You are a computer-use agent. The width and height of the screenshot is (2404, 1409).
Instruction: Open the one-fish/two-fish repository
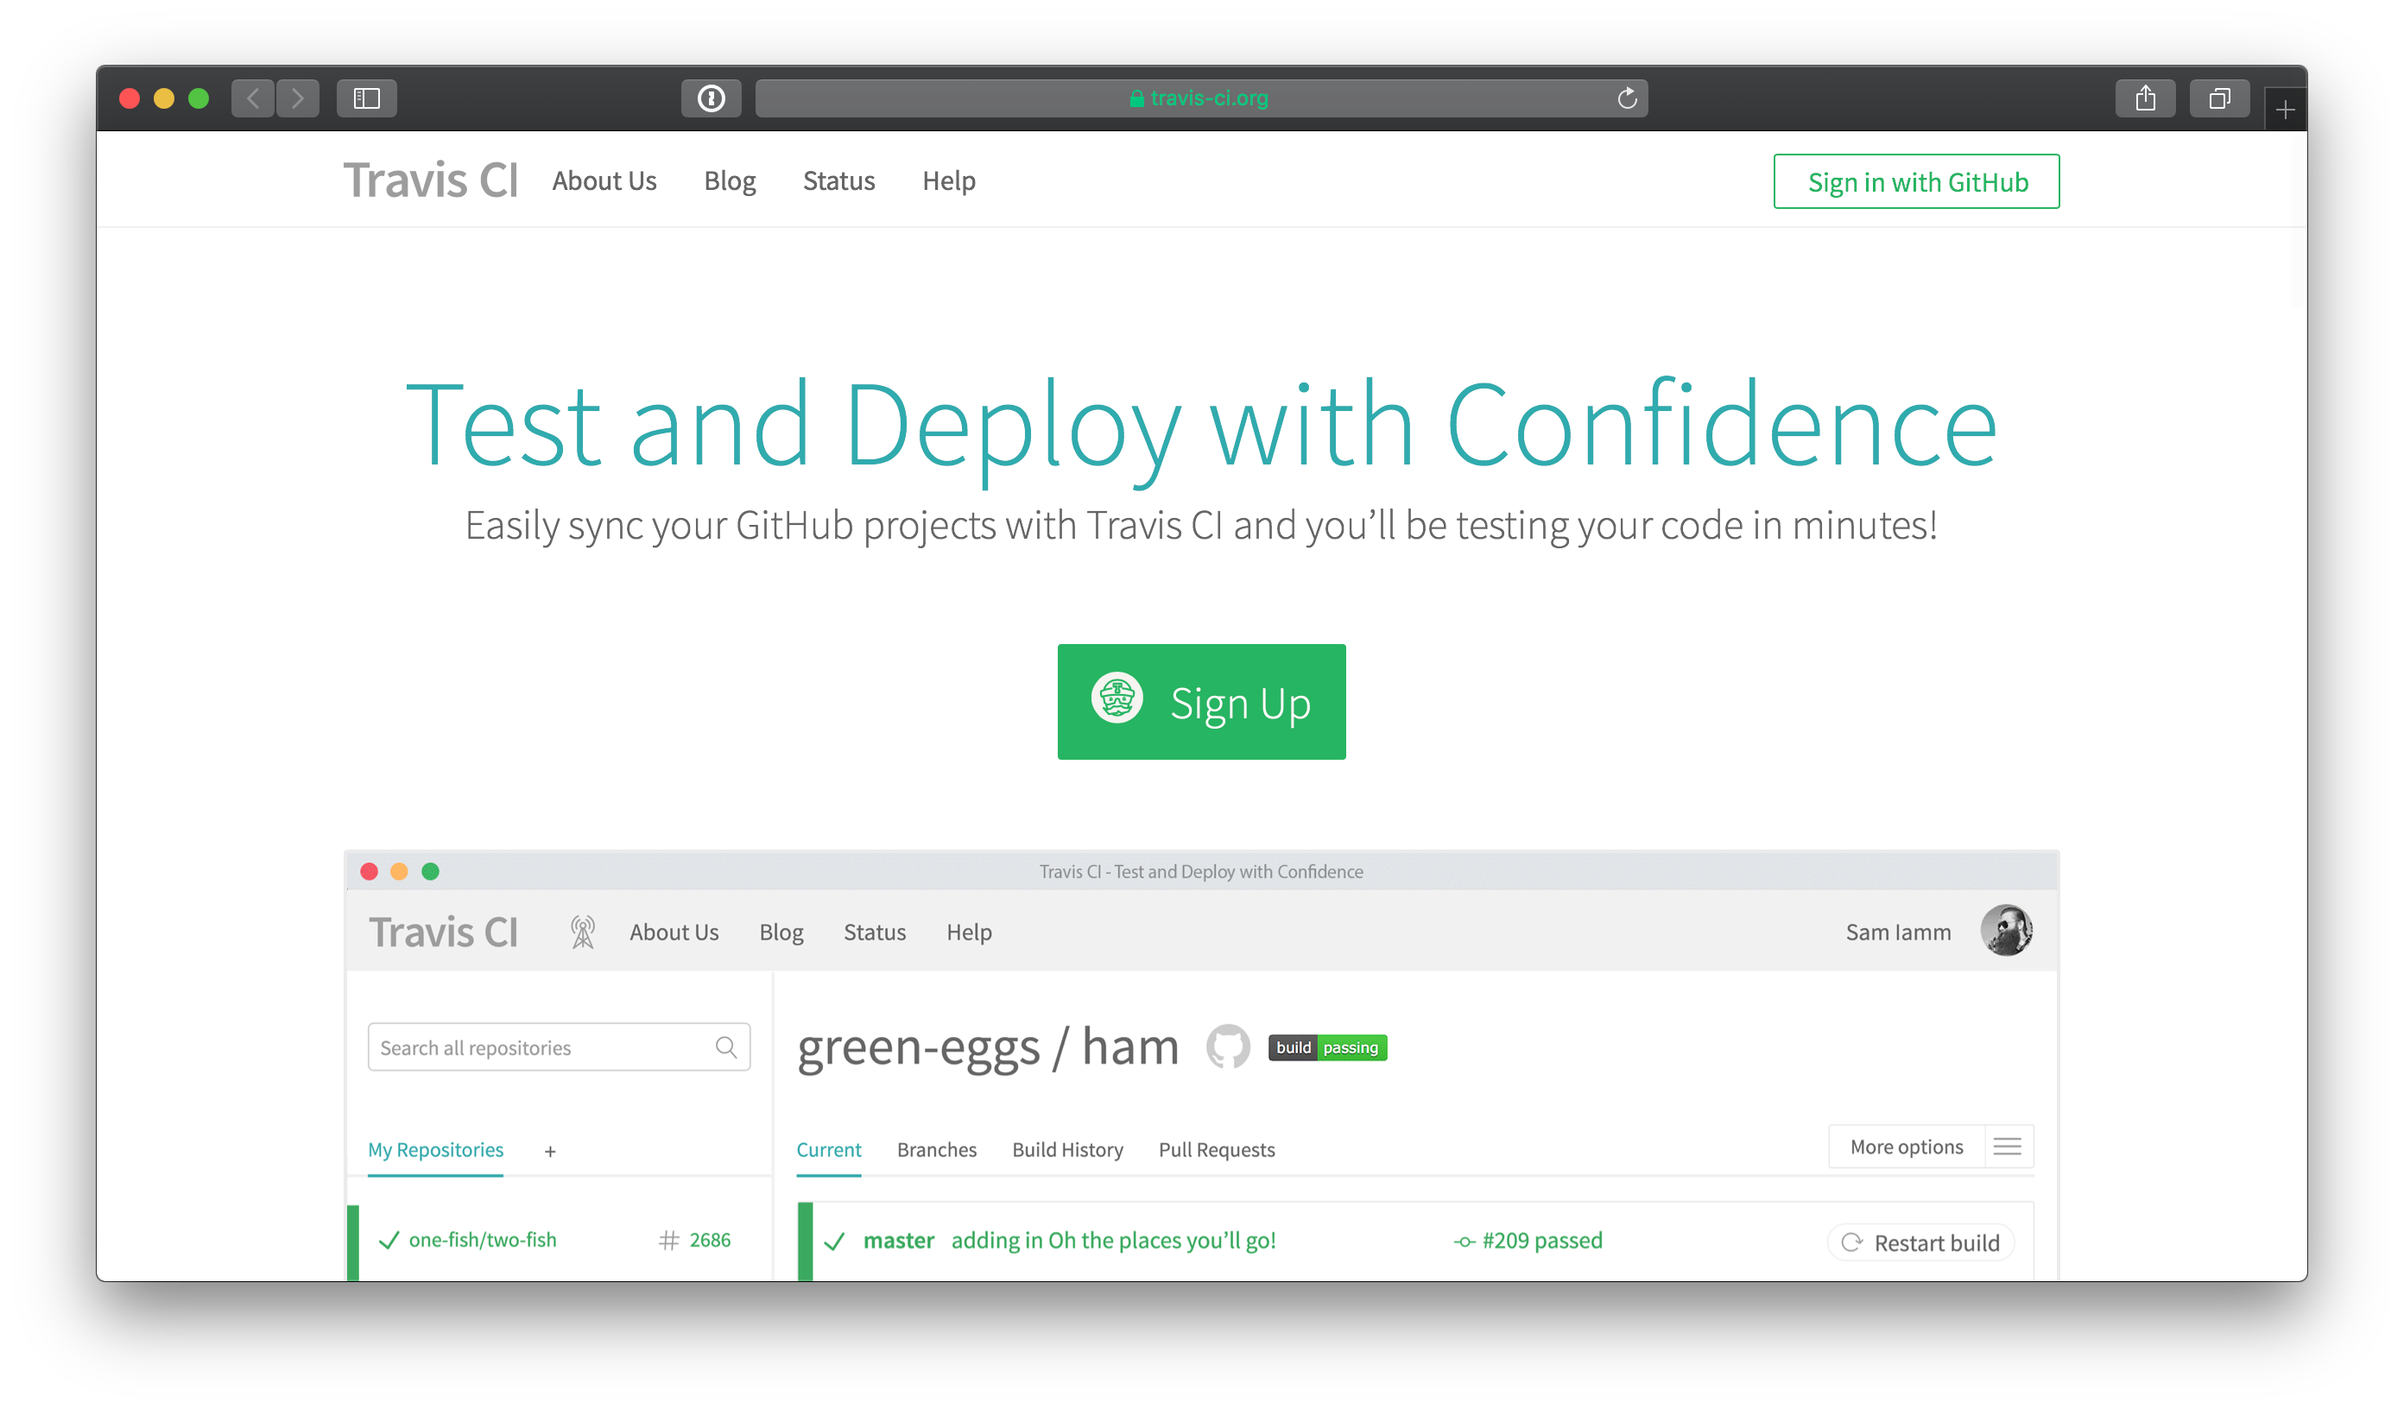[x=482, y=1239]
